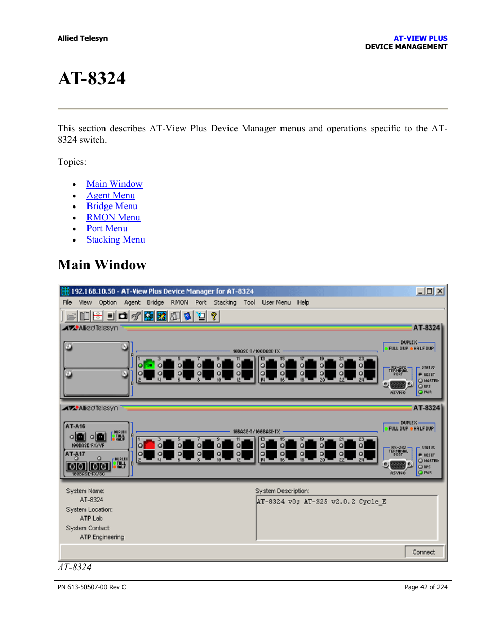
Task: Follow the RMON Menu topic link
Action: (113, 217)
